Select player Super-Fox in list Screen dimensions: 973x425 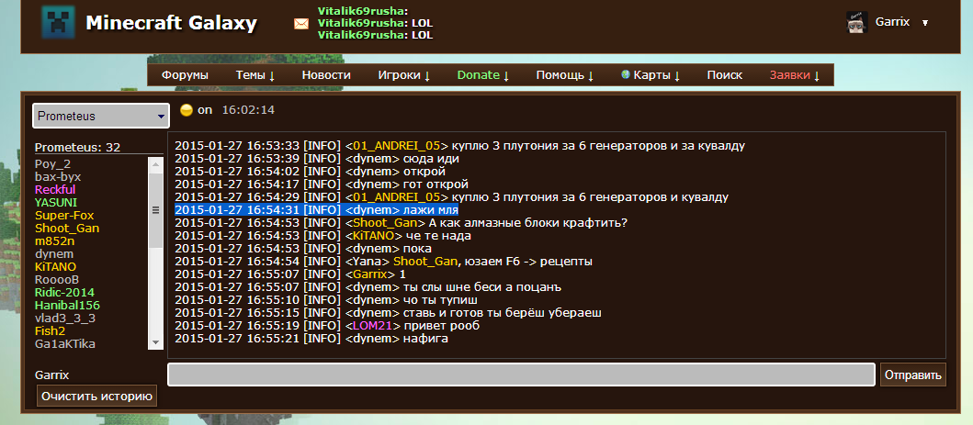click(x=64, y=215)
